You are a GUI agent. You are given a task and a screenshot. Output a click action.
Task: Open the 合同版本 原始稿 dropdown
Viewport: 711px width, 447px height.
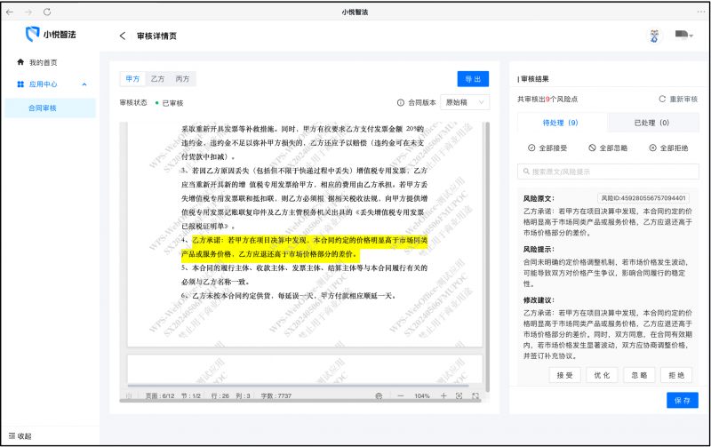465,102
